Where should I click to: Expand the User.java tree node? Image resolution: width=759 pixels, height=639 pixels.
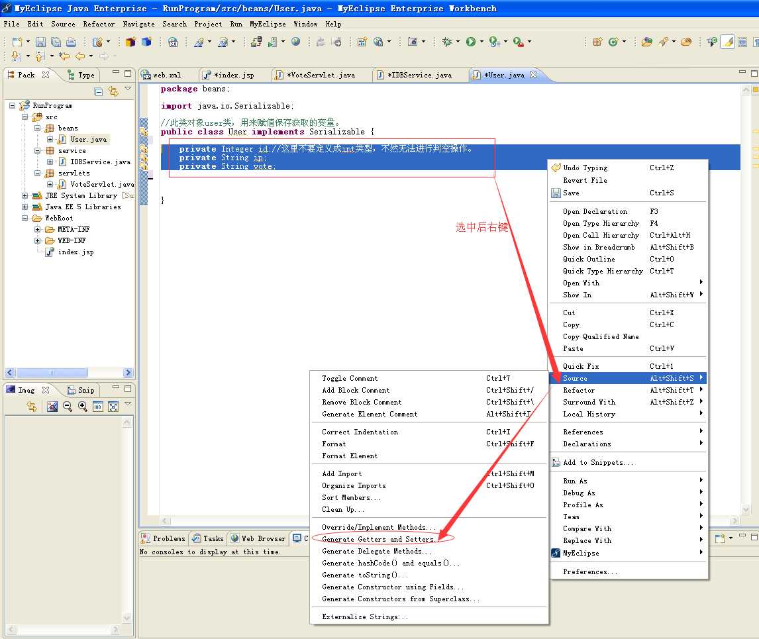50,139
